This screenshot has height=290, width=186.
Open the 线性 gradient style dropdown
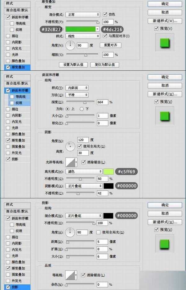(82, 36)
